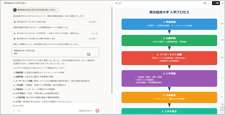The width and height of the screenshot is (225, 115).
Task: Click the teal 6. 入学手続き diagram box
Action: (169, 111)
